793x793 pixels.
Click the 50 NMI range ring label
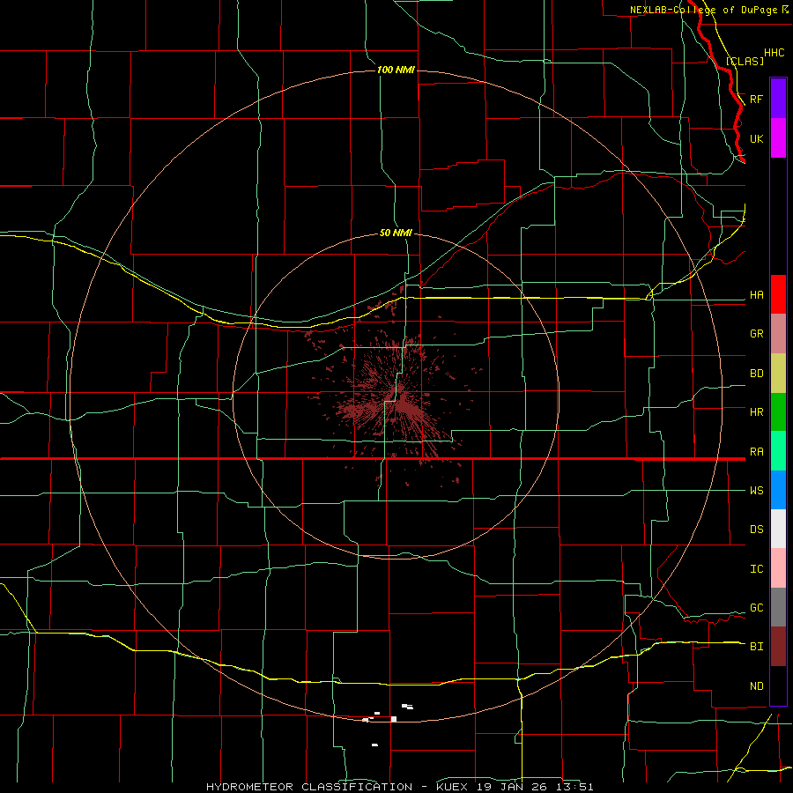click(x=396, y=233)
